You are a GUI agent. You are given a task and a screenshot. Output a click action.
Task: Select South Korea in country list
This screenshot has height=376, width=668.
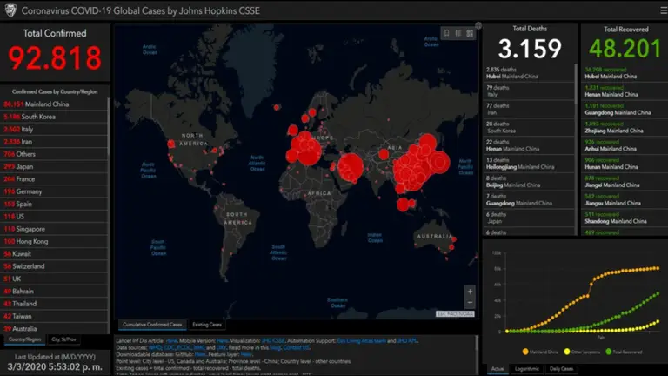[54, 117]
